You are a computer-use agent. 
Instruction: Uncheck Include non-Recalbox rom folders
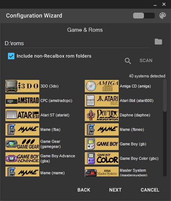coord(11,56)
